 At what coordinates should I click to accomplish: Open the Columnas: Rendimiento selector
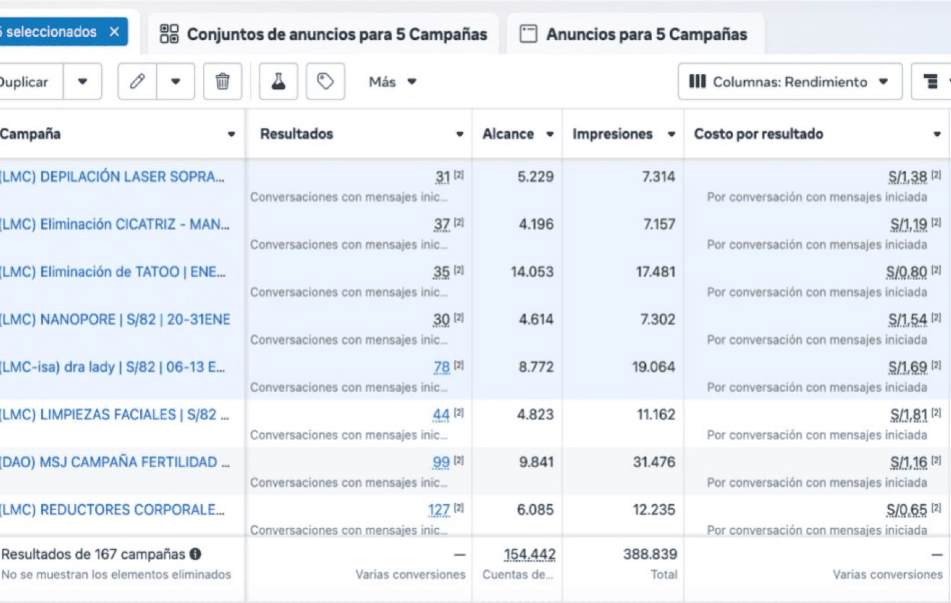point(789,82)
